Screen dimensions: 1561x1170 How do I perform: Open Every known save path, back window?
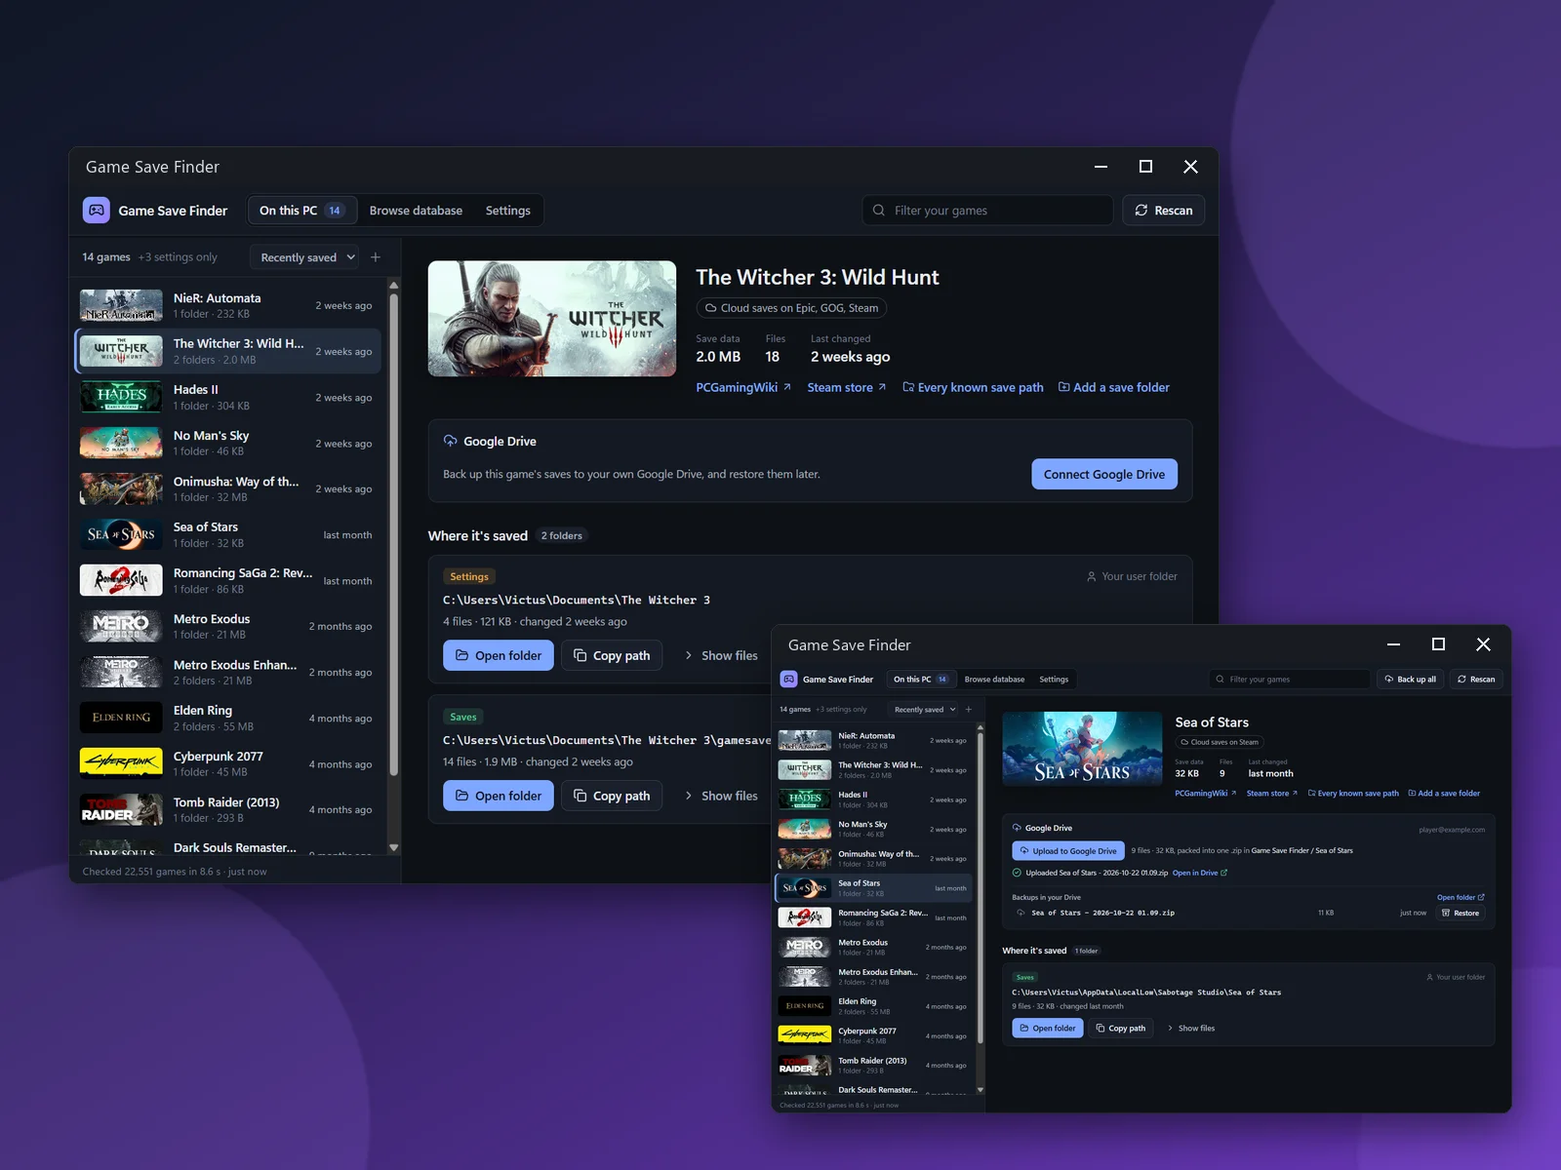pos(973,387)
